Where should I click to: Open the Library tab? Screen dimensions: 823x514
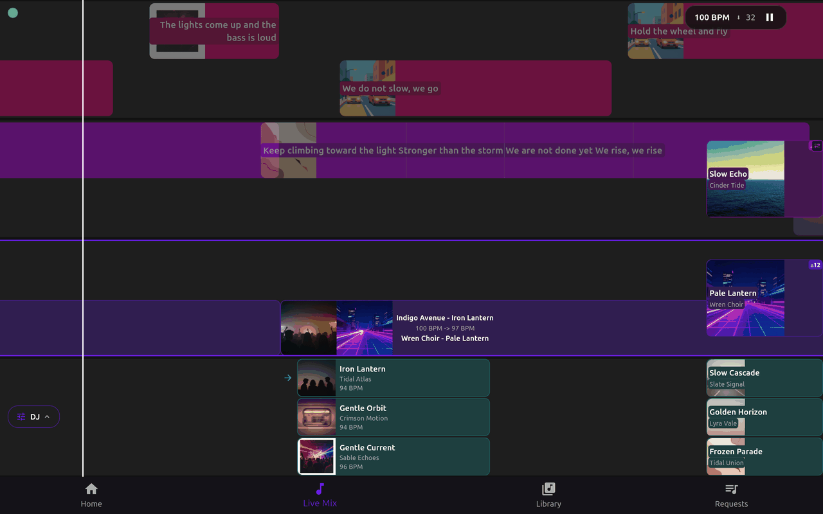tap(548, 495)
